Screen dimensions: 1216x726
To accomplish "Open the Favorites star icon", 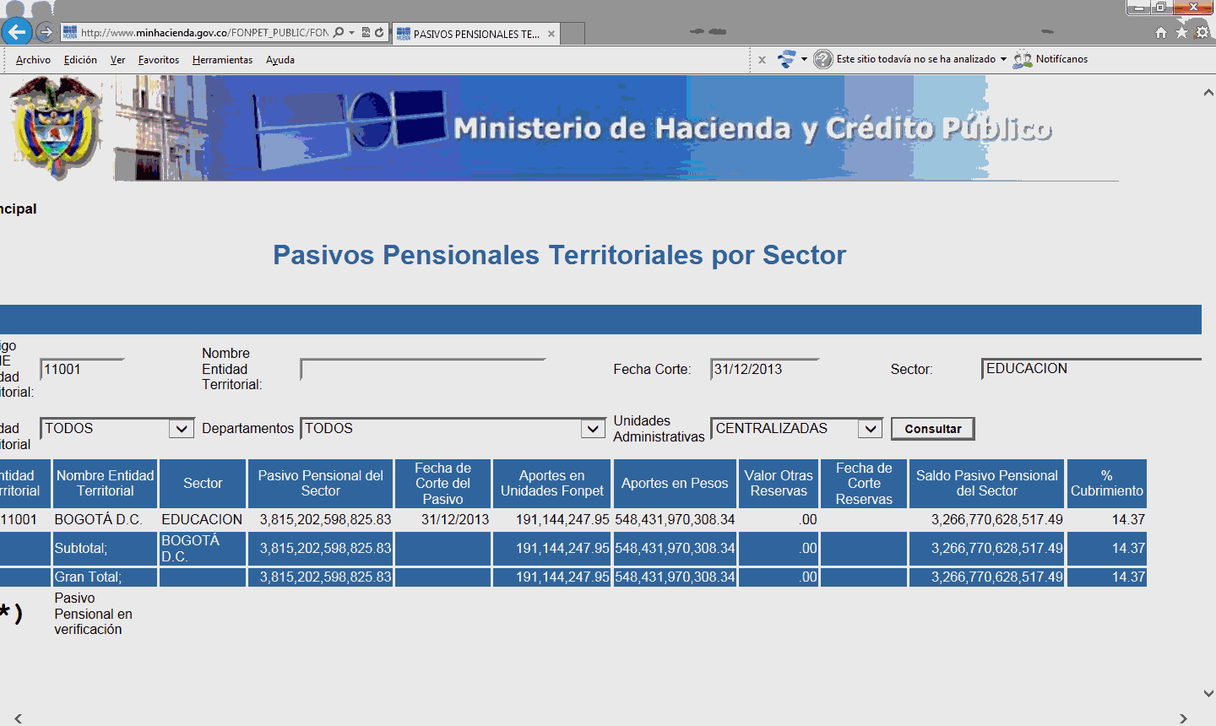I will coord(1181,33).
